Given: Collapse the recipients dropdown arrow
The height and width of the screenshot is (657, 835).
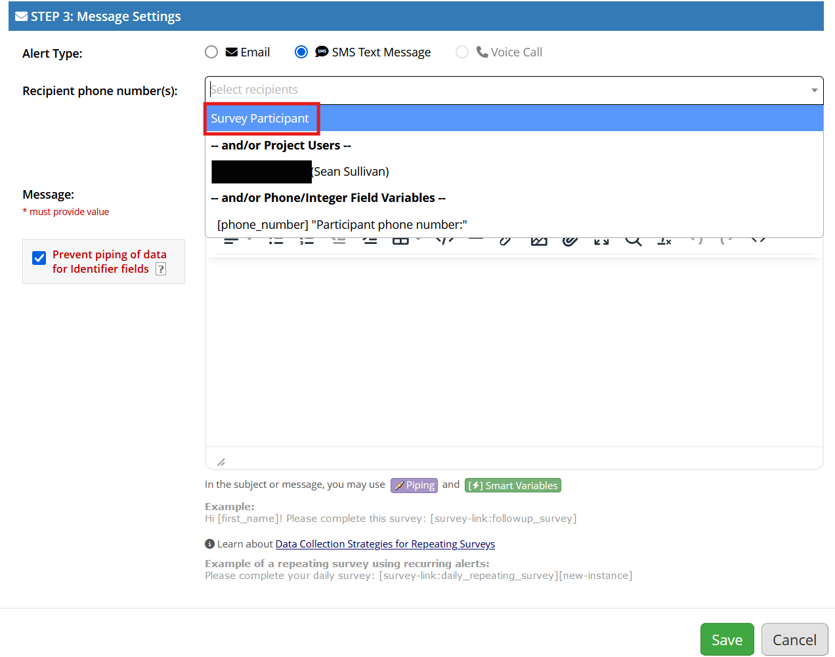Looking at the screenshot, I should point(814,90).
